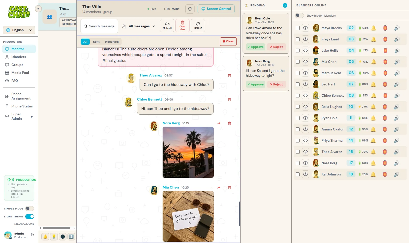Image resolution: width=409 pixels, height=243 pixels.
Task: Ring the bell for Maya Brooks
Action: point(373,28)
